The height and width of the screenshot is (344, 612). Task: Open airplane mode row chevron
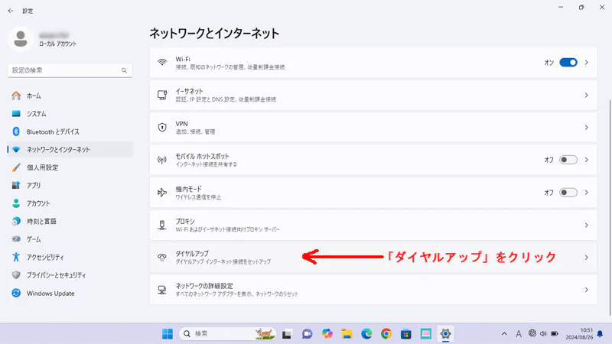pyautogui.click(x=586, y=193)
